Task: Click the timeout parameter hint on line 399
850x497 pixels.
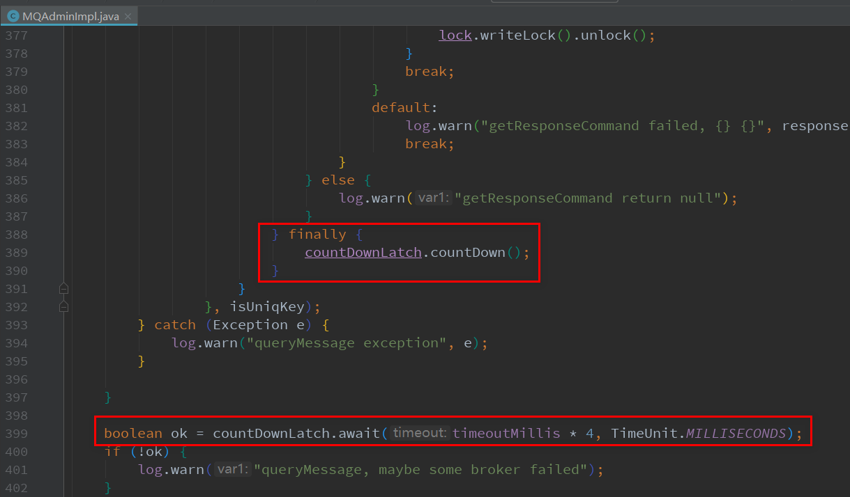Action: coord(418,432)
